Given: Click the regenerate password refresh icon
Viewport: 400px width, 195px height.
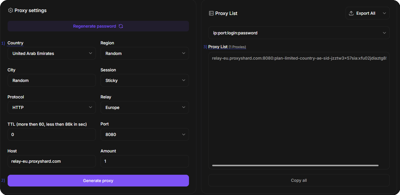Looking at the screenshot, I should (121, 26).
